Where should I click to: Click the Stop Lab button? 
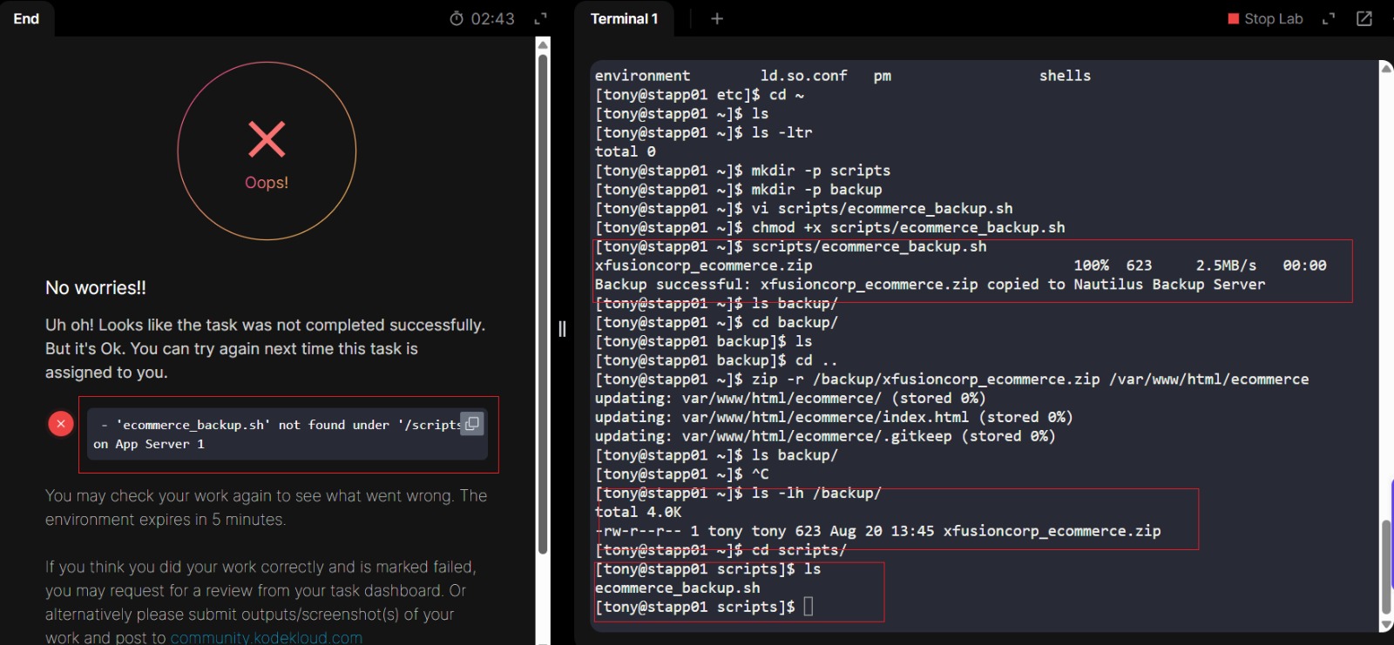coord(1265,18)
